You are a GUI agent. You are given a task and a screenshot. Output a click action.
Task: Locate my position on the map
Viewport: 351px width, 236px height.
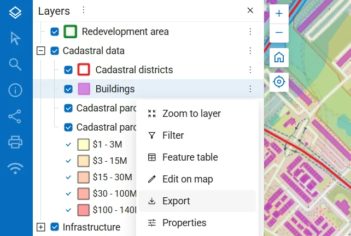pyautogui.click(x=279, y=81)
